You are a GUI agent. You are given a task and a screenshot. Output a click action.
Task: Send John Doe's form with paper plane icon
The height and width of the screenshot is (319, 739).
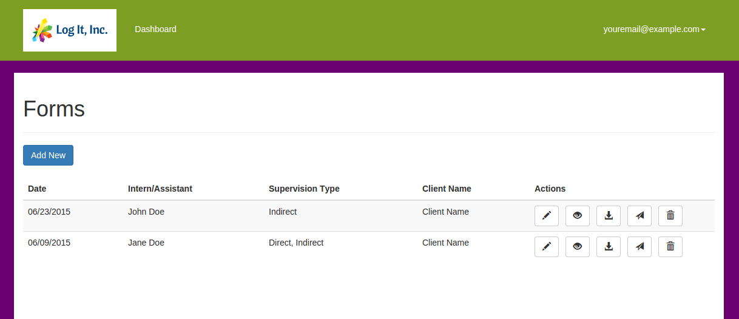coord(639,215)
